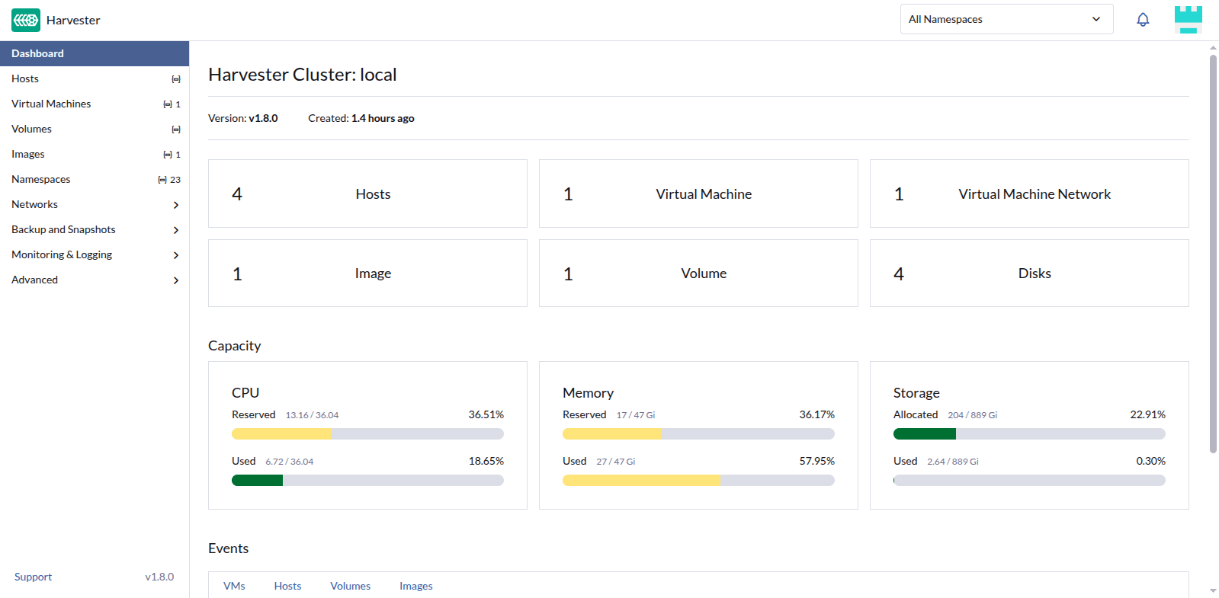This screenshot has width=1219, height=598.
Task: Select Dashboard in the sidebar
Action: point(95,53)
